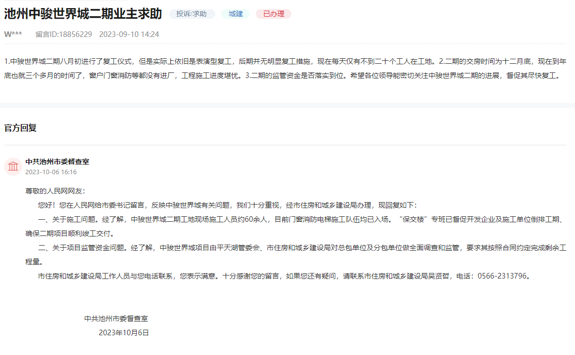This screenshot has width=575, height=355.
Task: Click the government building avatar icon
Action: coord(13,167)
